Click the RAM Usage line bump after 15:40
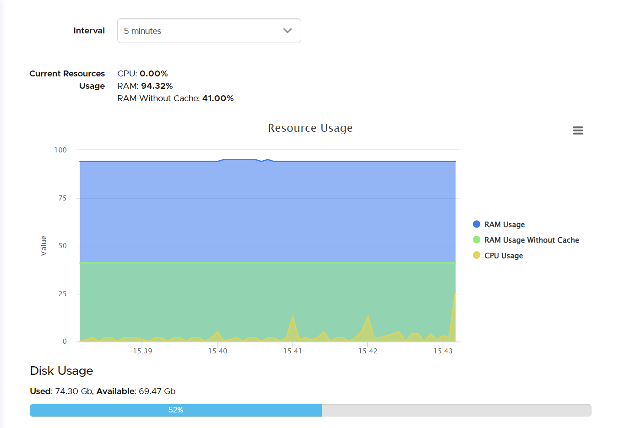Screen dimensions: 619x428 239,160
